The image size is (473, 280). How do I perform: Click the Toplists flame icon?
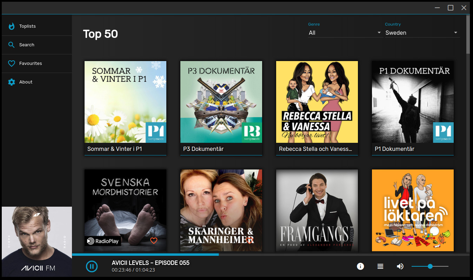click(12, 26)
